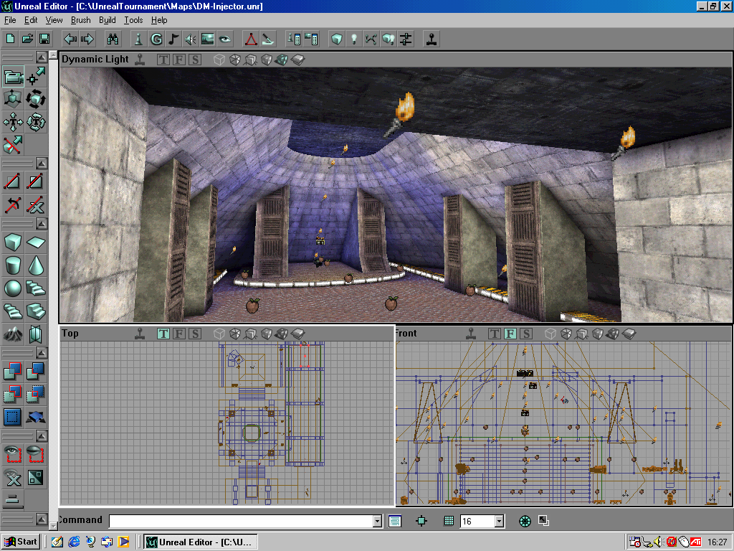Screen dimensions: 734x551
Task: Toggle the S button on the Top viewport
Action: tap(194, 333)
